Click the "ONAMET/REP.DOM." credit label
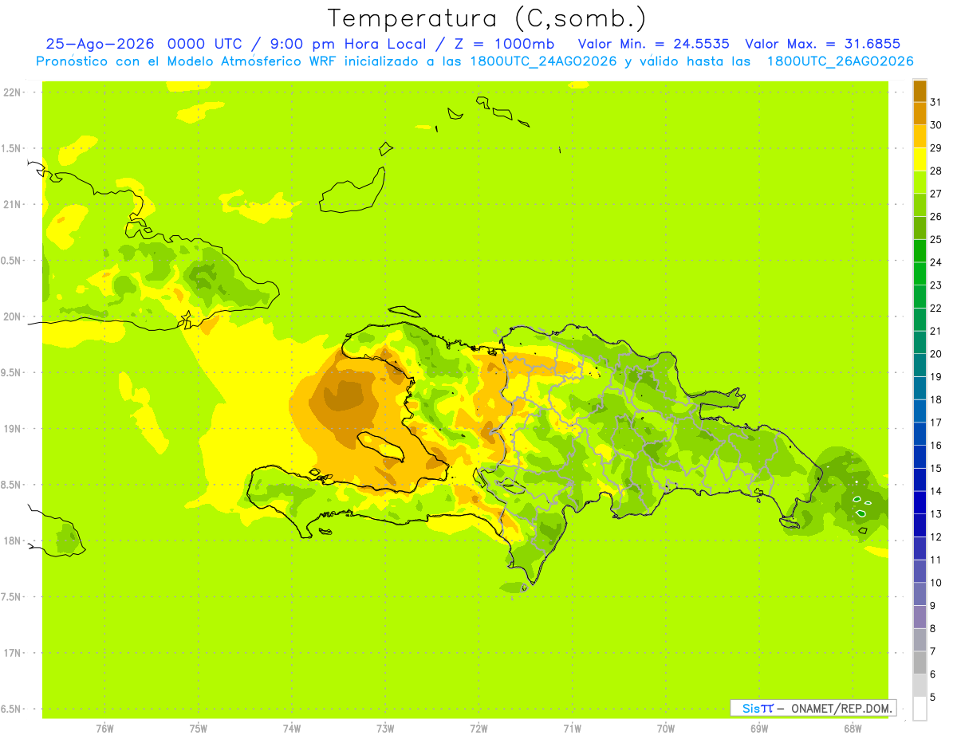 [x=841, y=708]
